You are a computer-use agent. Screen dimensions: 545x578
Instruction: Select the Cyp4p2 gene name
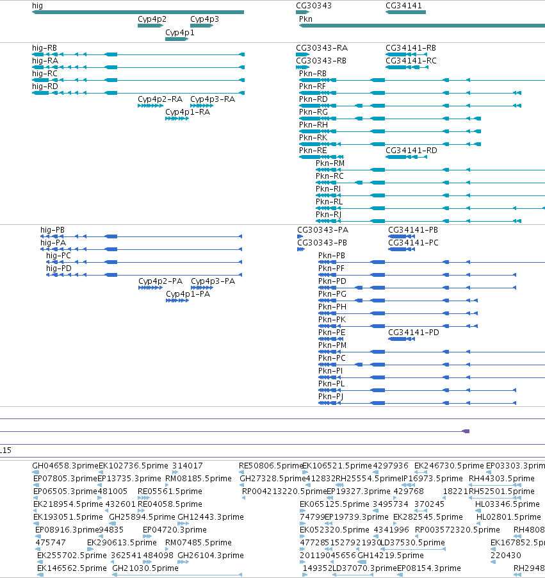coord(152,19)
